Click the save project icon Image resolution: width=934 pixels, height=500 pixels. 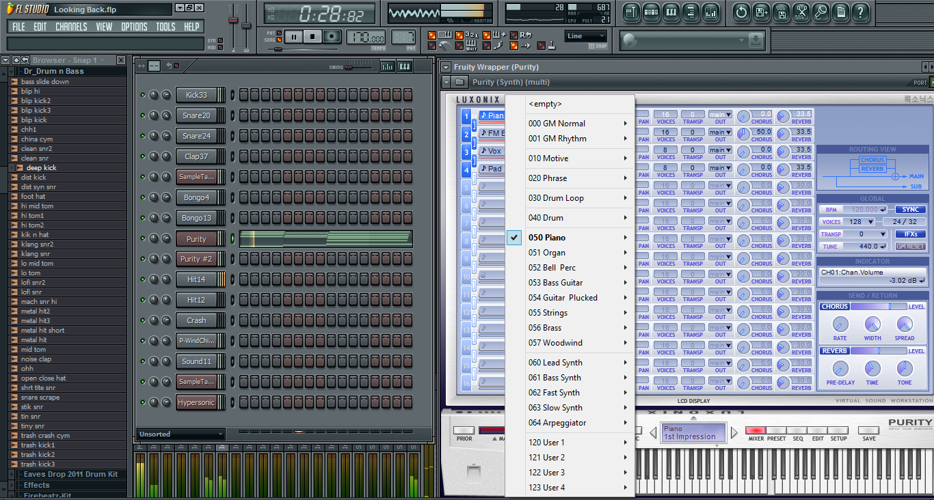pyautogui.click(x=762, y=12)
